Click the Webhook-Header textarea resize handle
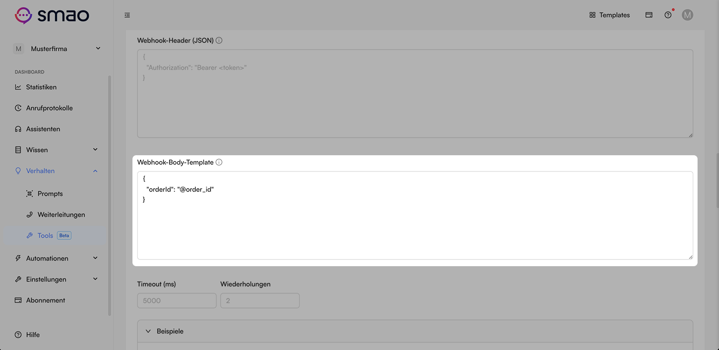719x350 pixels. click(x=690, y=135)
